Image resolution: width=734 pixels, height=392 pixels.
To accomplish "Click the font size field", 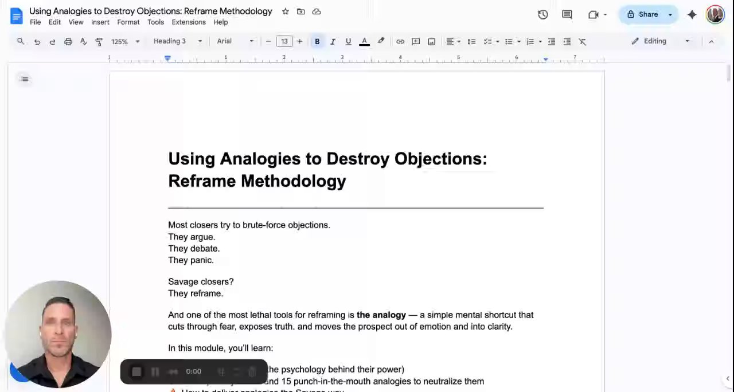I will [x=284, y=41].
